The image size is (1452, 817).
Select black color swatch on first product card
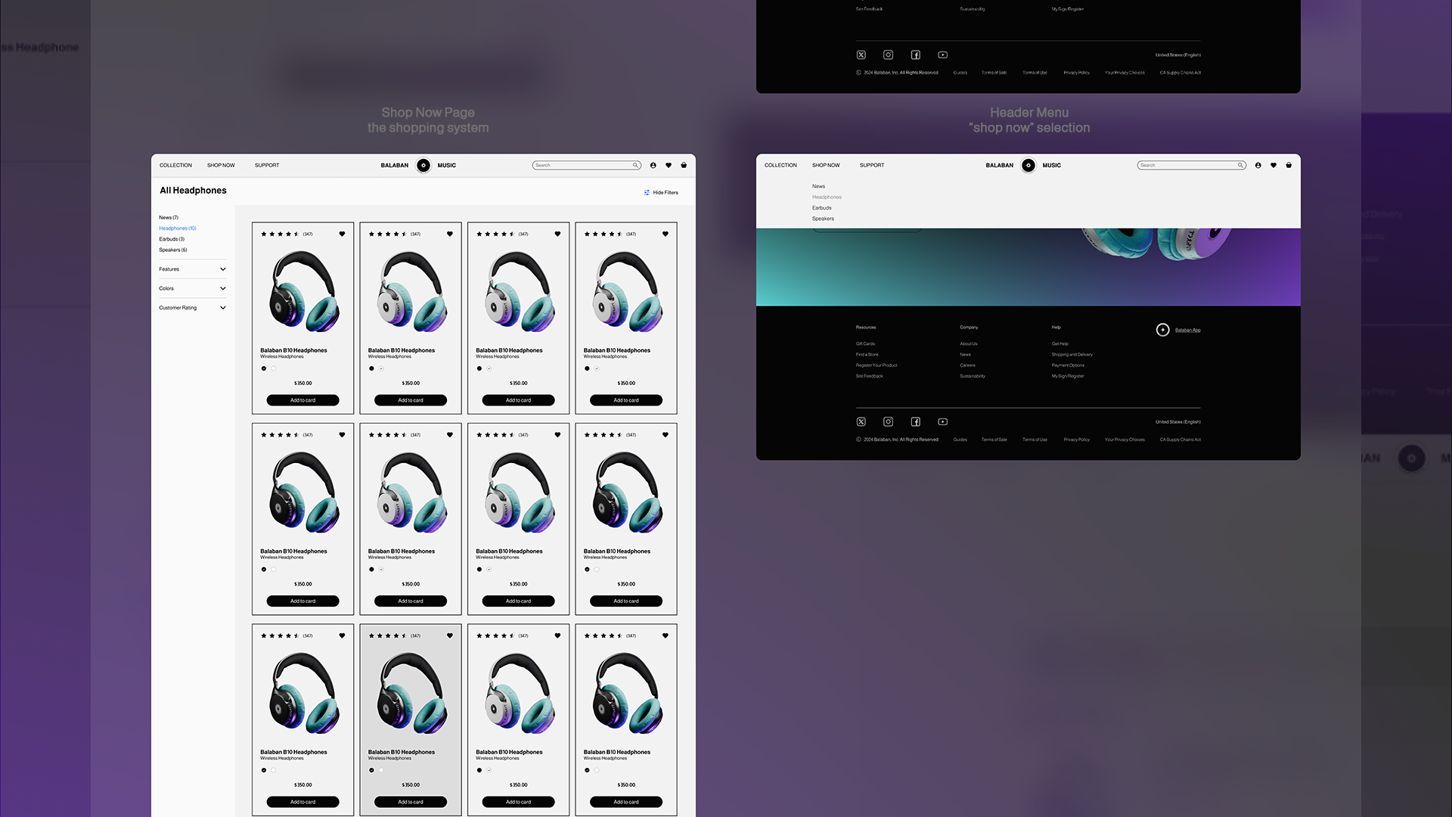(x=264, y=368)
